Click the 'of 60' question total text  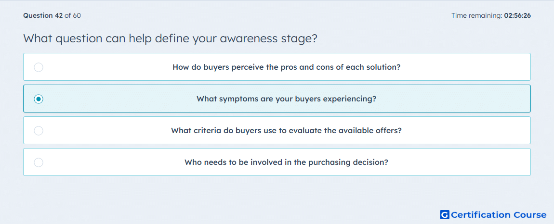point(72,15)
